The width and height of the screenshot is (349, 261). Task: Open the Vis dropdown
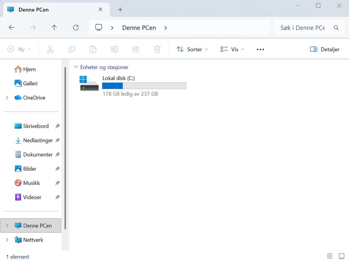(232, 49)
